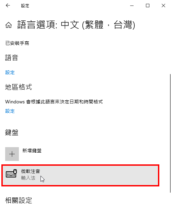Screen dimensions: 171x204
Task: Click the plus icon to add a keyboard
Action: [x=12, y=154]
